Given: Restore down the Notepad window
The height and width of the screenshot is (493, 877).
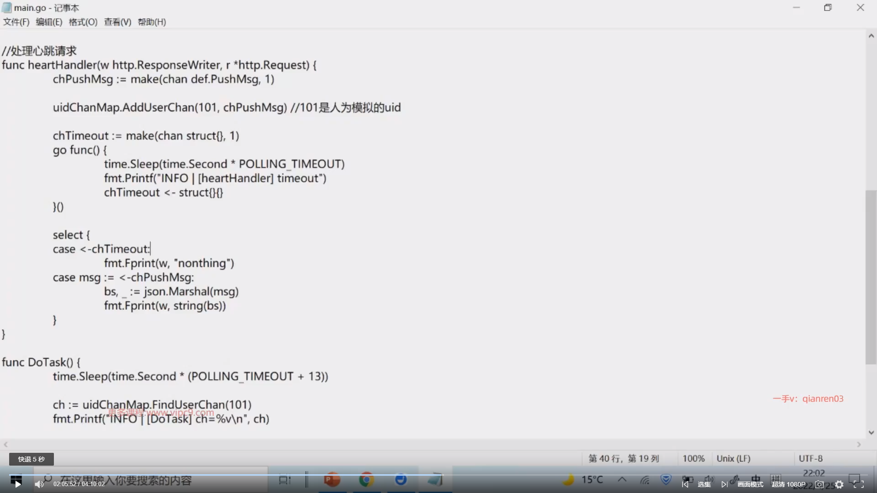Looking at the screenshot, I should (x=828, y=8).
